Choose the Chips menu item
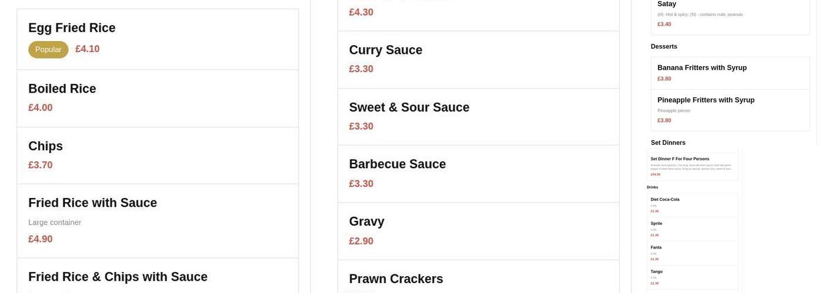The width and height of the screenshot is (821, 293). click(x=157, y=155)
